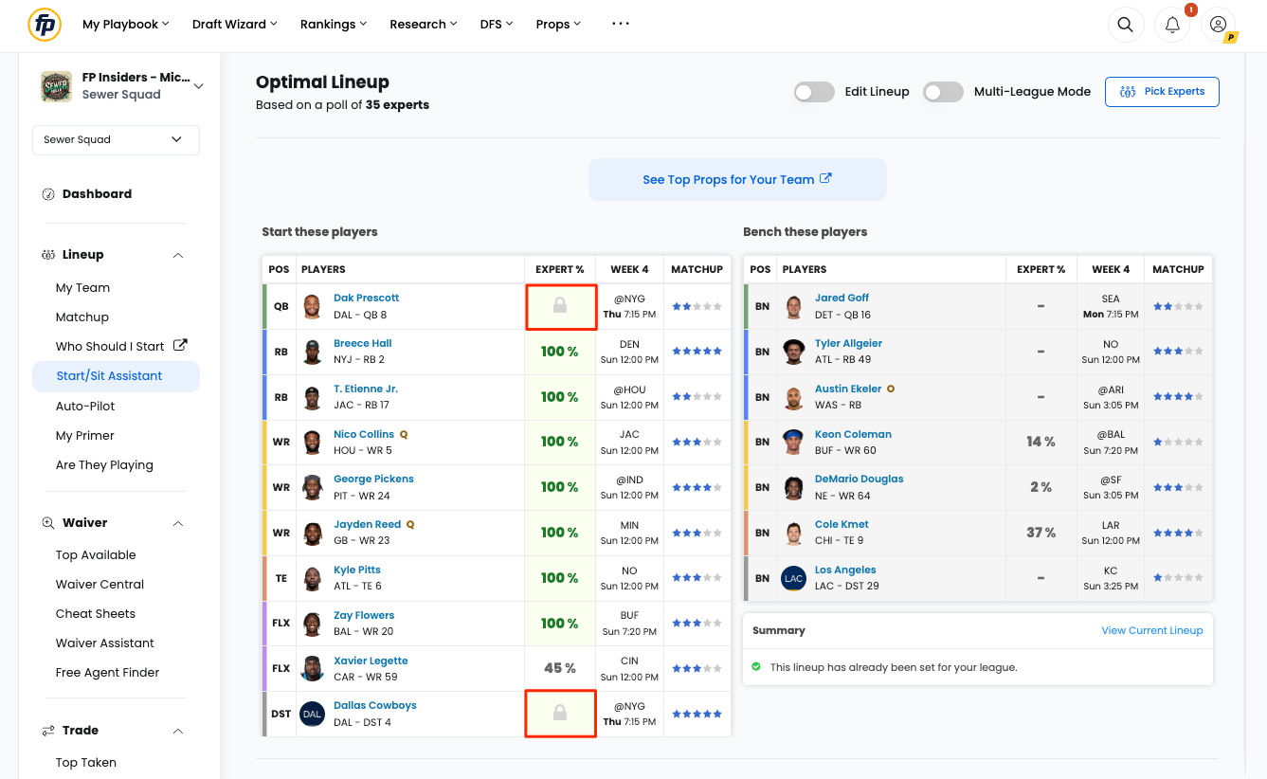Collapse the Trade sidebar section

click(178, 731)
